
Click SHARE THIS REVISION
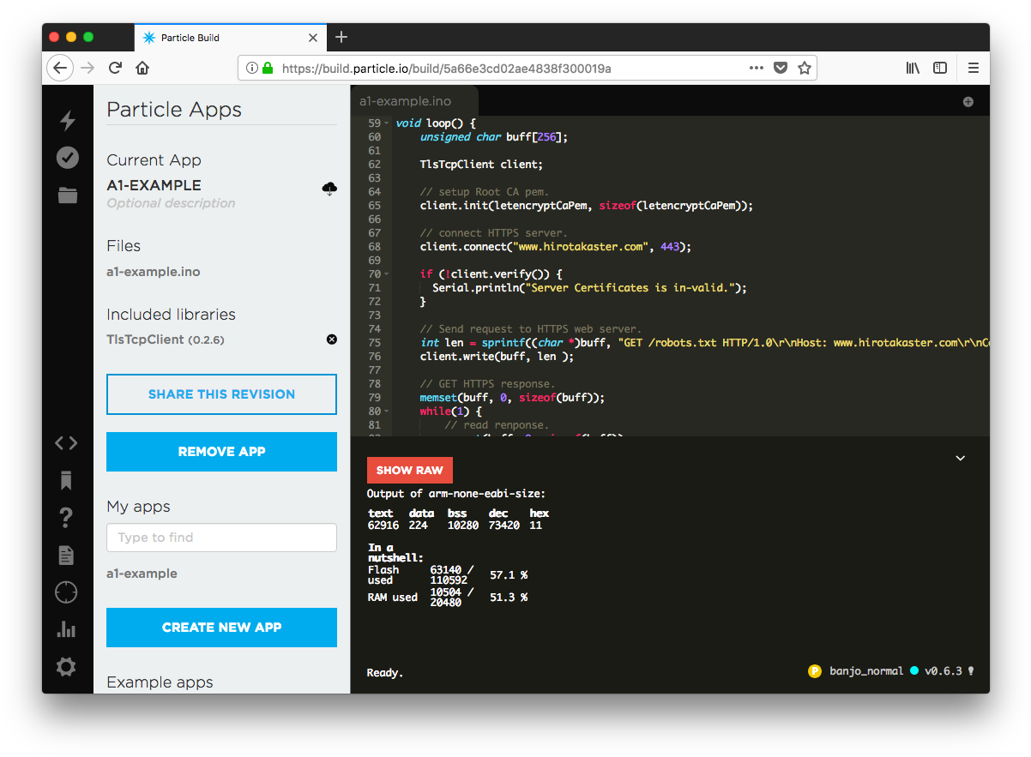[221, 394]
